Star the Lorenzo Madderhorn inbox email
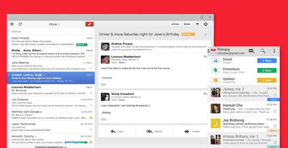Image resolution: width=288 pixels, height=148 pixels. 91,93
